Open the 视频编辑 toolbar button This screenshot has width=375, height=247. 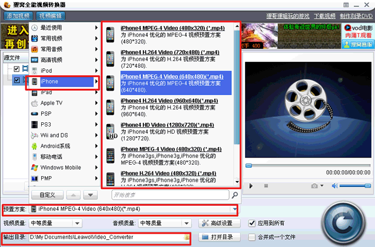click(x=50, y=16)
